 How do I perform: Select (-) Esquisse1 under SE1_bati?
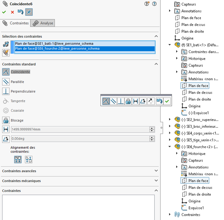[x=195, y=113]
